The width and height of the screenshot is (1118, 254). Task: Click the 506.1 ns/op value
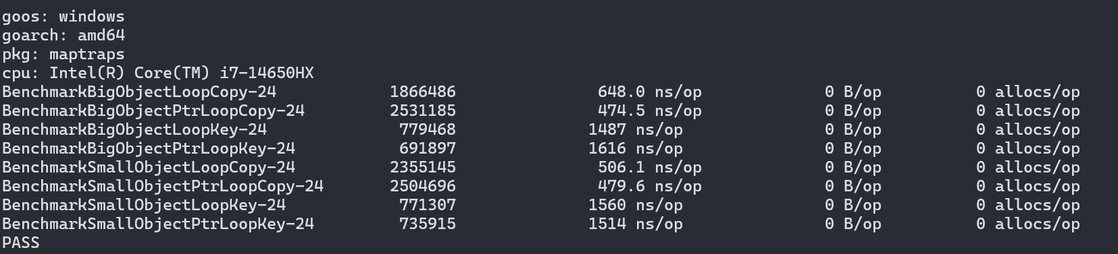point(650,167)
